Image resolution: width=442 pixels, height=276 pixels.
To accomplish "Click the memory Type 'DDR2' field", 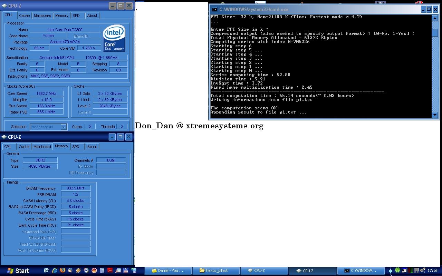I will pyautogui.click(x=40, y=160).
